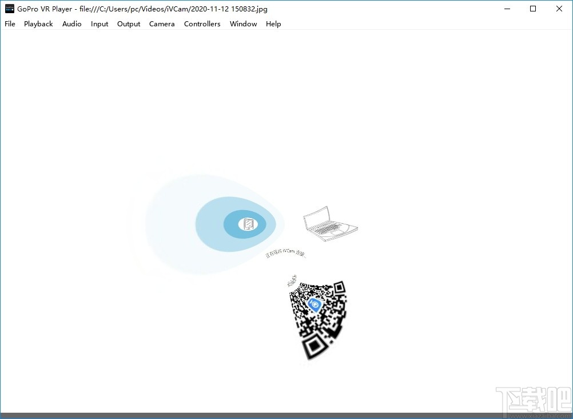Image resolution: width=573 pixels, height=419 pixels.
Task: Click the phone icon in blue circles
Action: [248, 224]
